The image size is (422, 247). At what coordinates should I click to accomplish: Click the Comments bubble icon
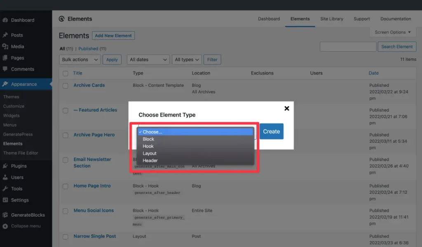point(5,69)
